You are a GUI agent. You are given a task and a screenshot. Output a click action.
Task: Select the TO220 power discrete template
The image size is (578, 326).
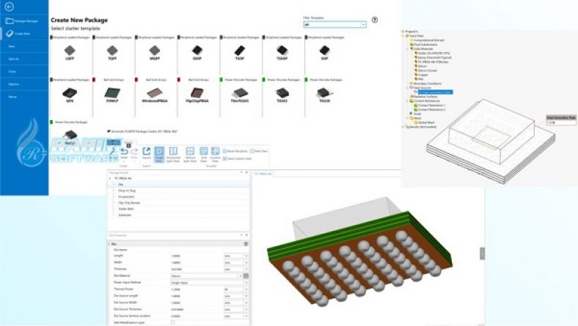coord(324,95)
